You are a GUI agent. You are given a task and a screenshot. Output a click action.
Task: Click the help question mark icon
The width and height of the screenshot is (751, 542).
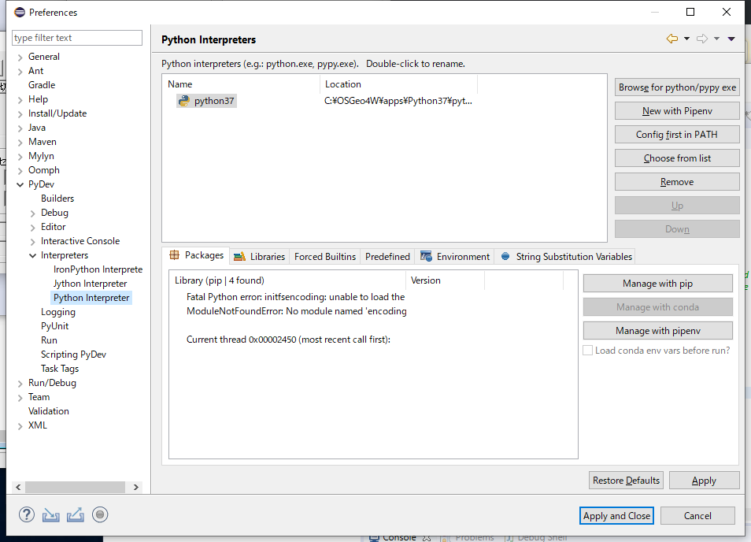26,515
